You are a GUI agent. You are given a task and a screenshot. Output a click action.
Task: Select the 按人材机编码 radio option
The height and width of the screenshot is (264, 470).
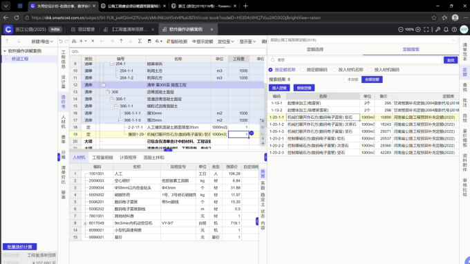[384, 70]
